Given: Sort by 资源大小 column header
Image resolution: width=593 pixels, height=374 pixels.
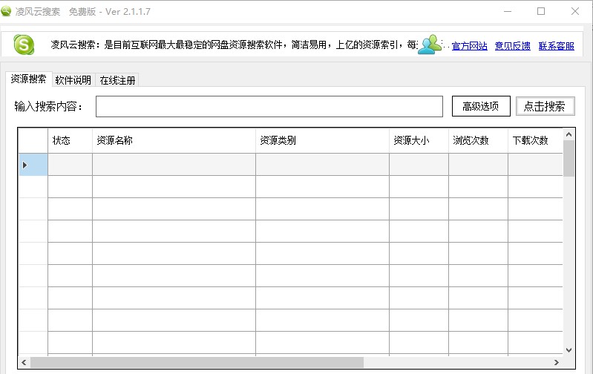Looking at the screenshot, I should 419,141.
